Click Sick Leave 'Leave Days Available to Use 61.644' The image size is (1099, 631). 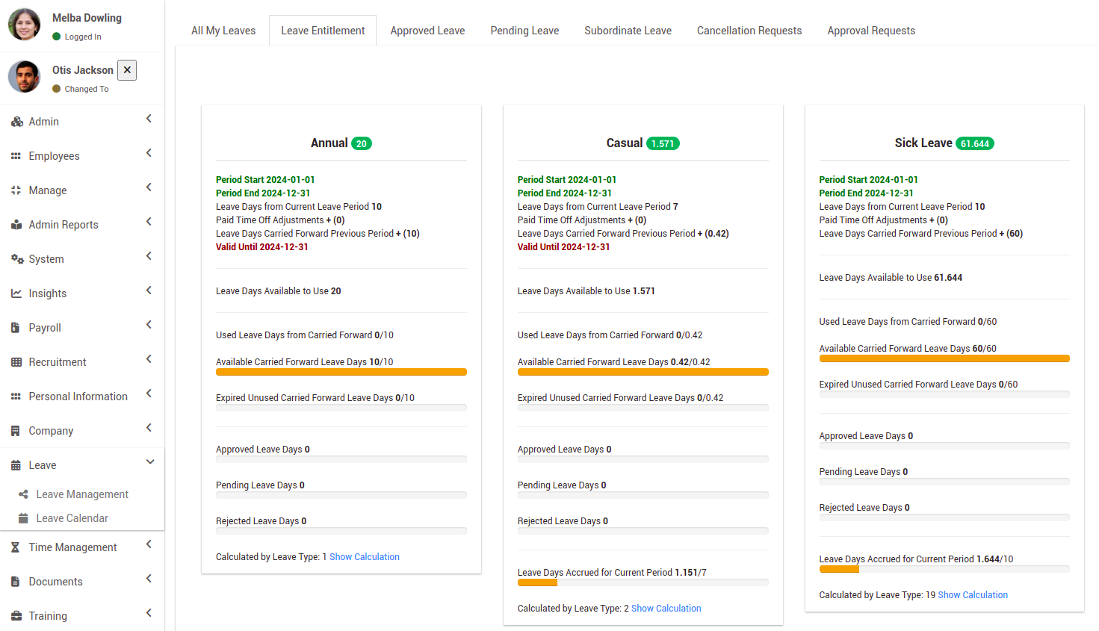point(891,278)
